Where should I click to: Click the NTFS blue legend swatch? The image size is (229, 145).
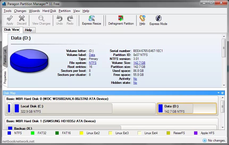[9, 133]
